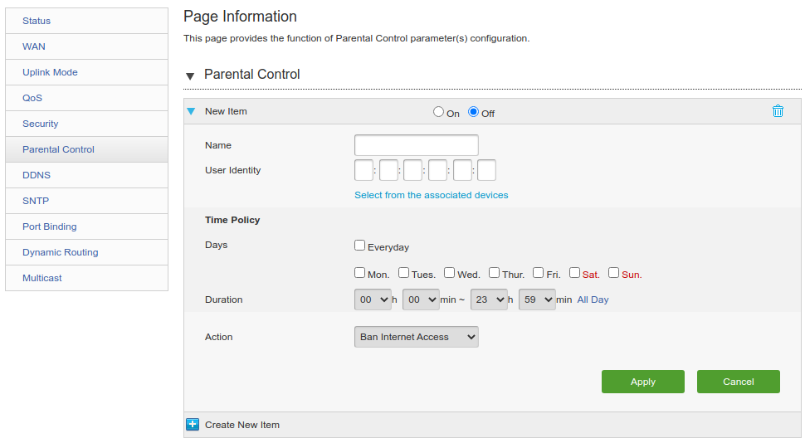805x448 pixels.
Task: Turn the New Item rule On
Action: click(438, 111)
